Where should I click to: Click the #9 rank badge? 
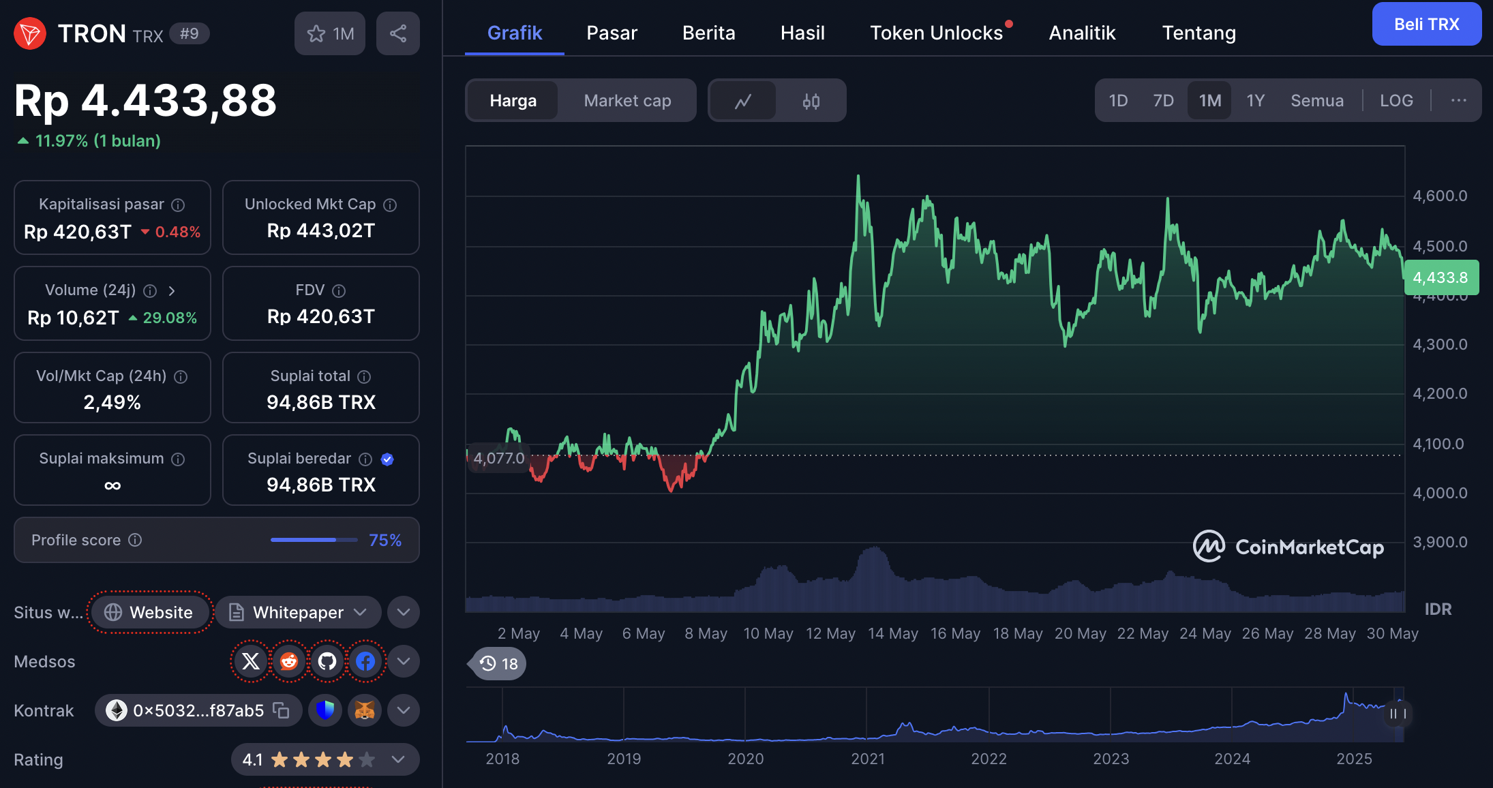tap(189, 33)
